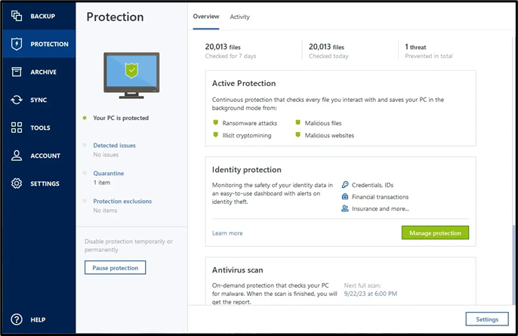This screenshot has height=336, width=518.
Task: Click the Settings button at bottom right
Action: (x=487, y=319)
